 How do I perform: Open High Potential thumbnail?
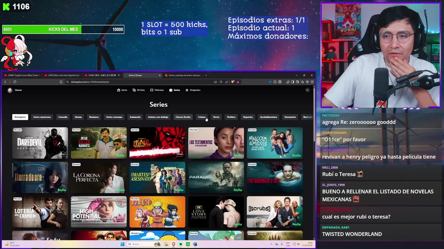click(99, 212)
